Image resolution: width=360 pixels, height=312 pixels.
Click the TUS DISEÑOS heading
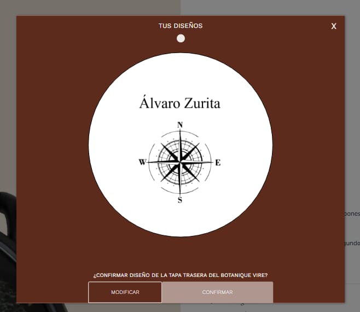(x=181, y=26)
